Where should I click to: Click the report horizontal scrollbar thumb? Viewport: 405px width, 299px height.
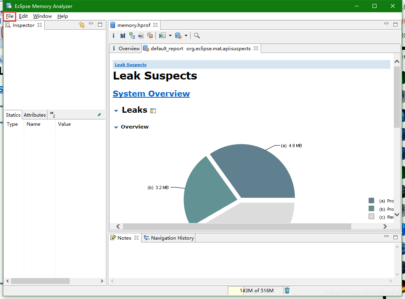click(237, 227)
